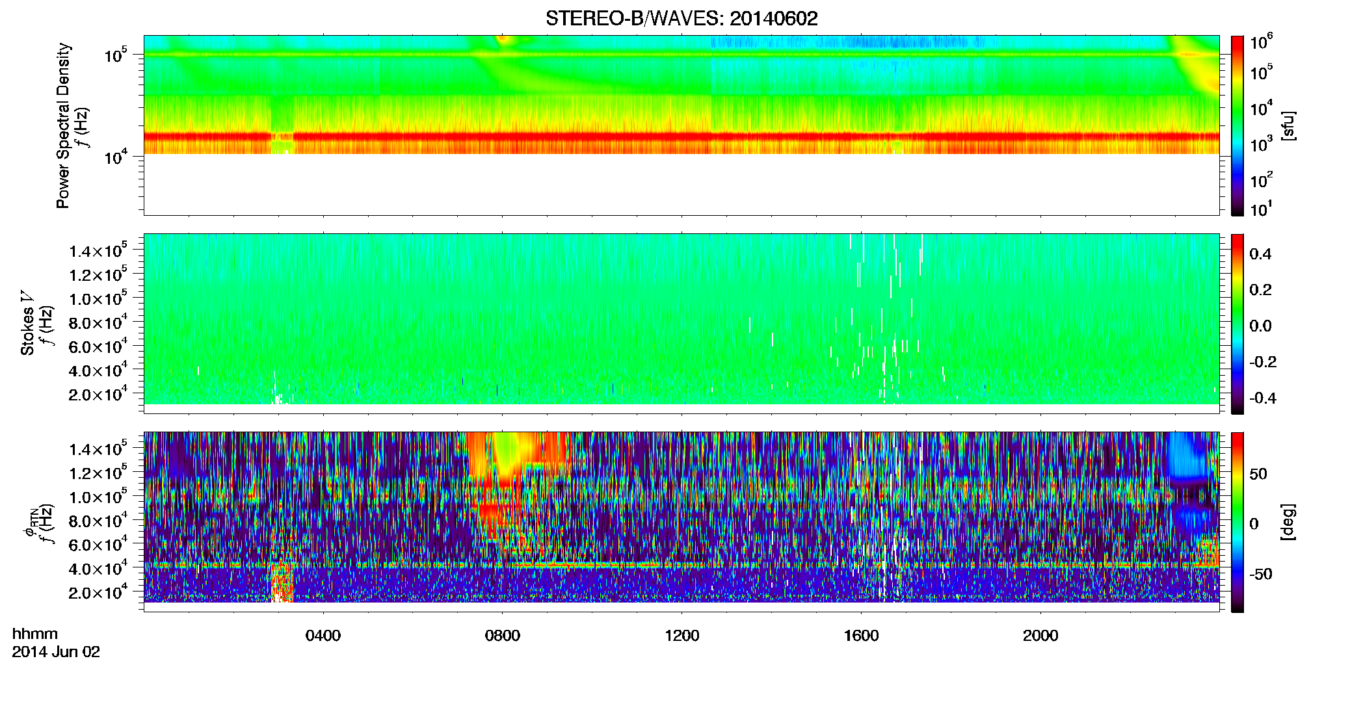Click the 0.0 value on the Stokes color bar

tap(1260, 326)
